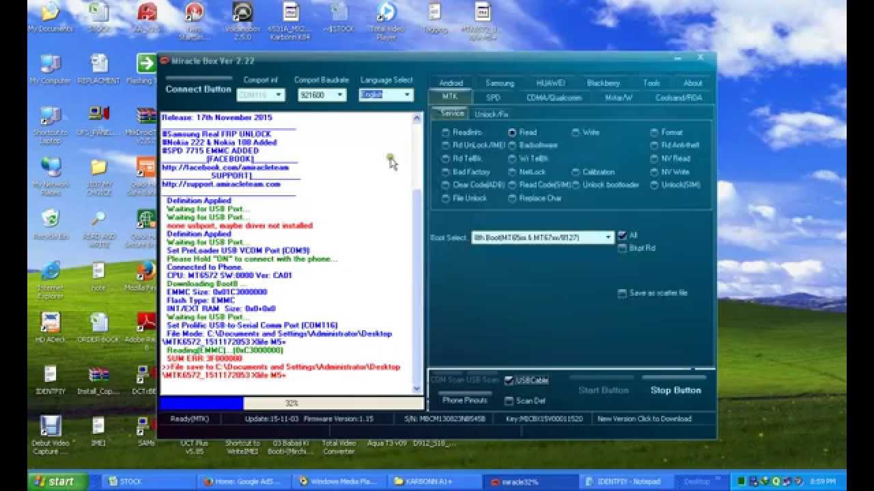Select the ReadInfo radio option
Screen dimensions: 874x491
(446, 132)
